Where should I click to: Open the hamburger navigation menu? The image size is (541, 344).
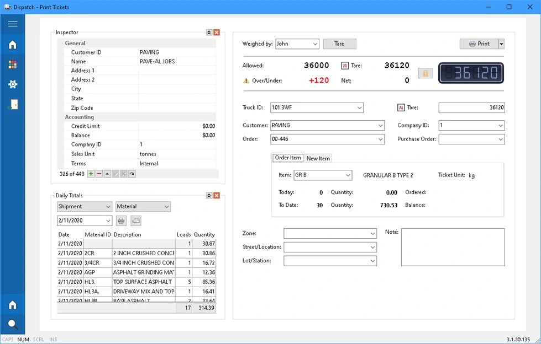tap(12, 23)
